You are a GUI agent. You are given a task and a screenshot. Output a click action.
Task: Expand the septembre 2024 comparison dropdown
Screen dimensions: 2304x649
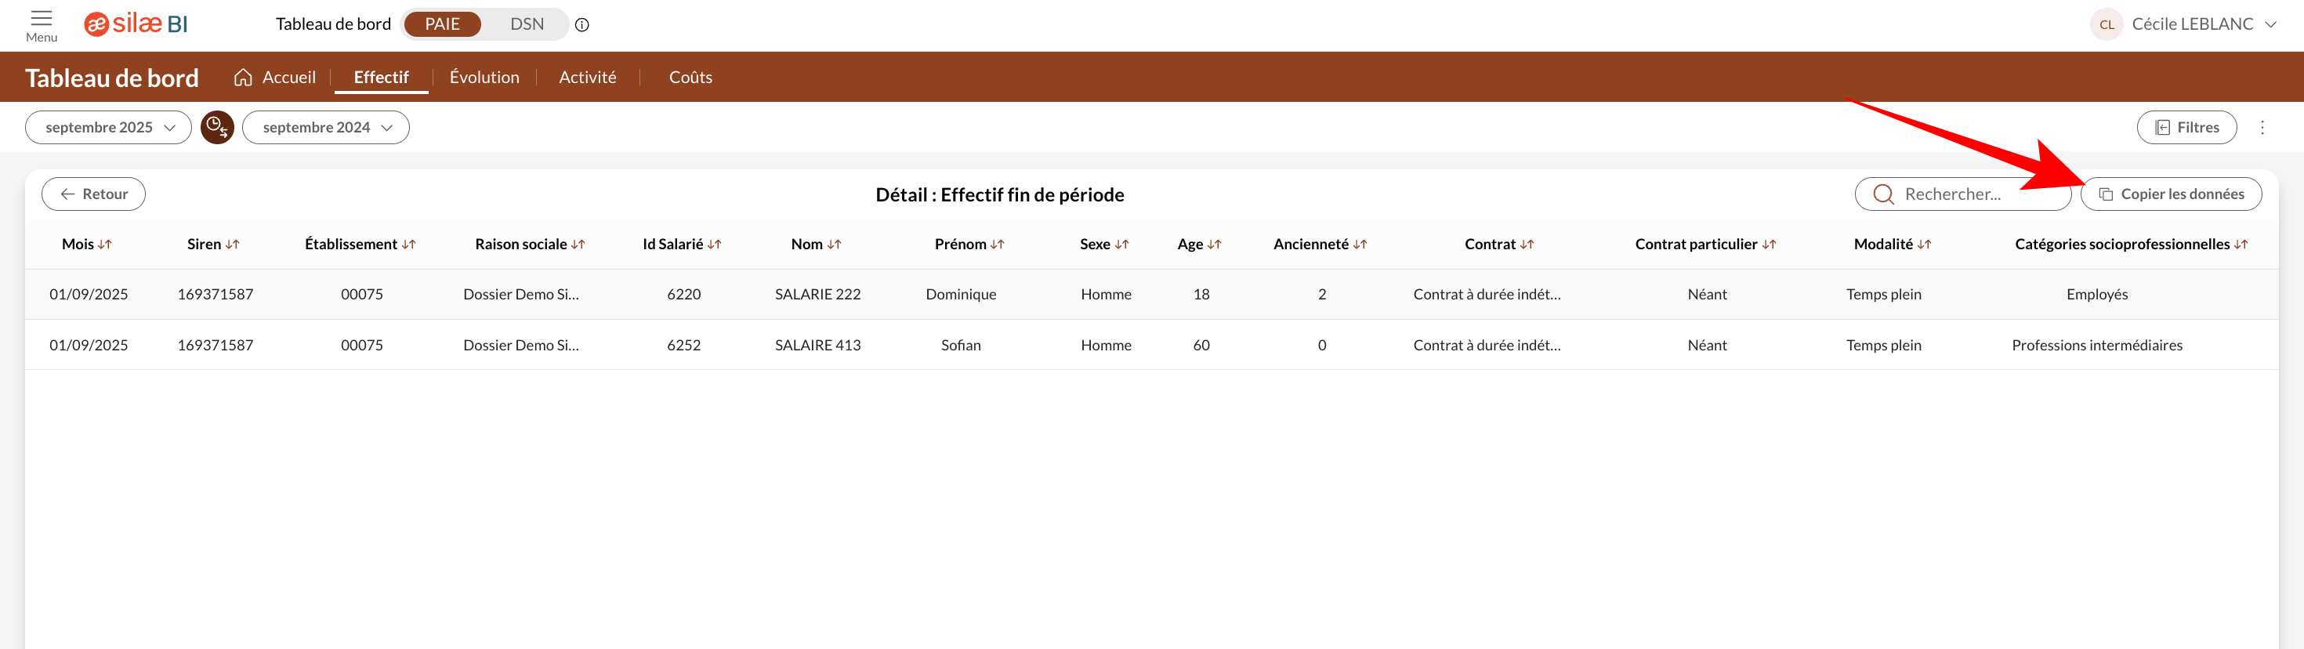point(325,127)
